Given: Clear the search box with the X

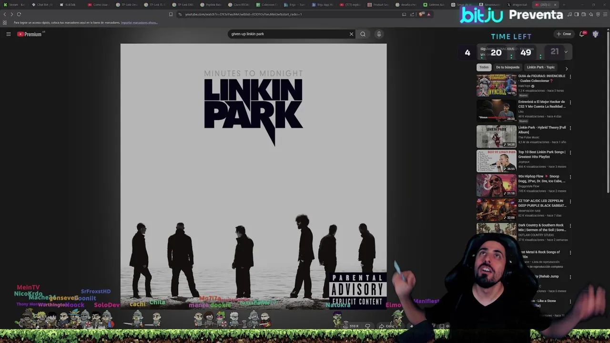Looking at the screenshot, I should coord(351,34).
